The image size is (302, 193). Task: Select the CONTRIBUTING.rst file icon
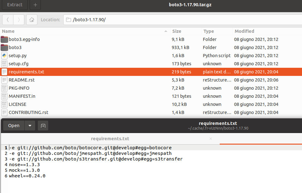[x=4, y=112]
